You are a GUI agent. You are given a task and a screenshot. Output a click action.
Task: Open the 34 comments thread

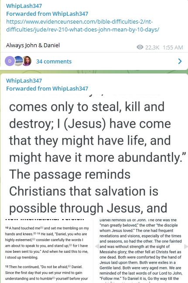click(x=54, y=61)
